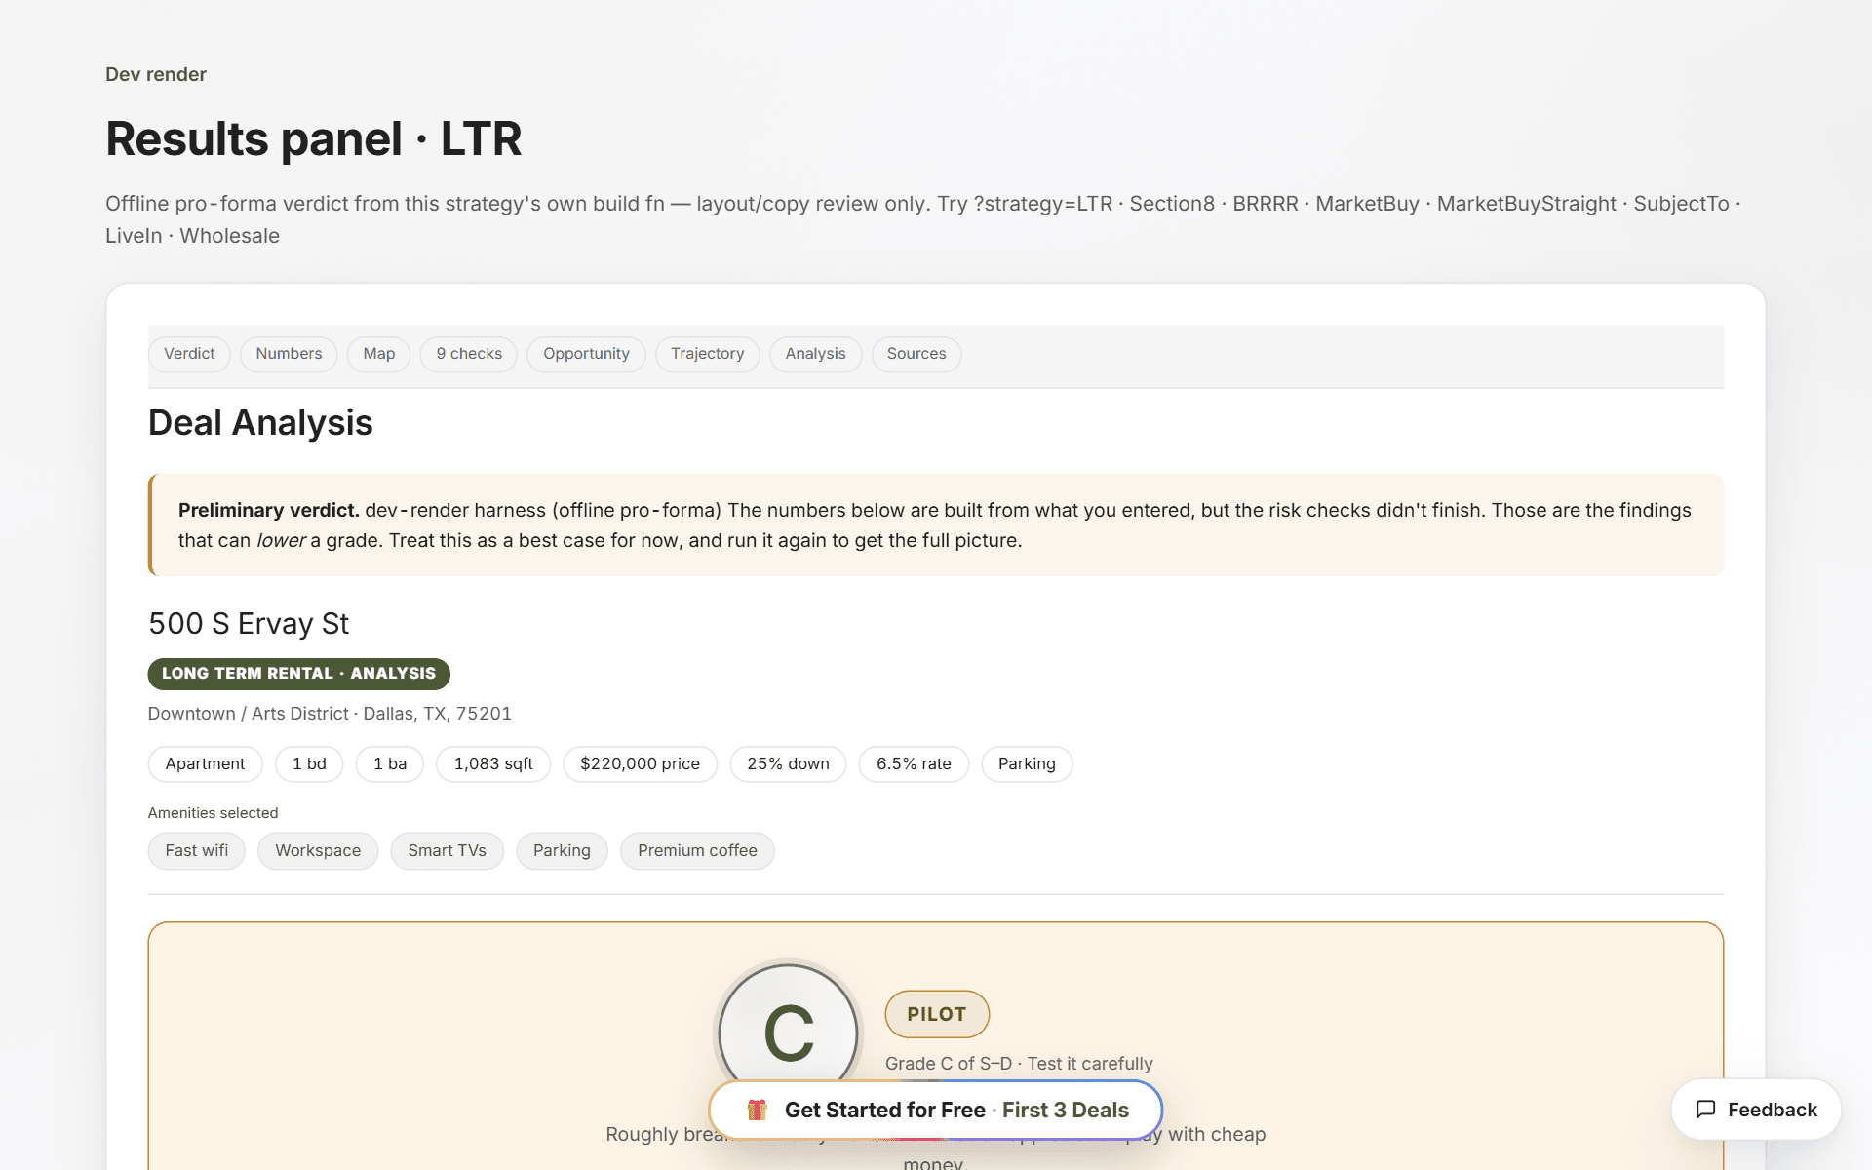Image resolution: width=1872 pixels, height=1170 pixels.
Task: Click the 1 ba chip
Action: (x=390, y=764)
